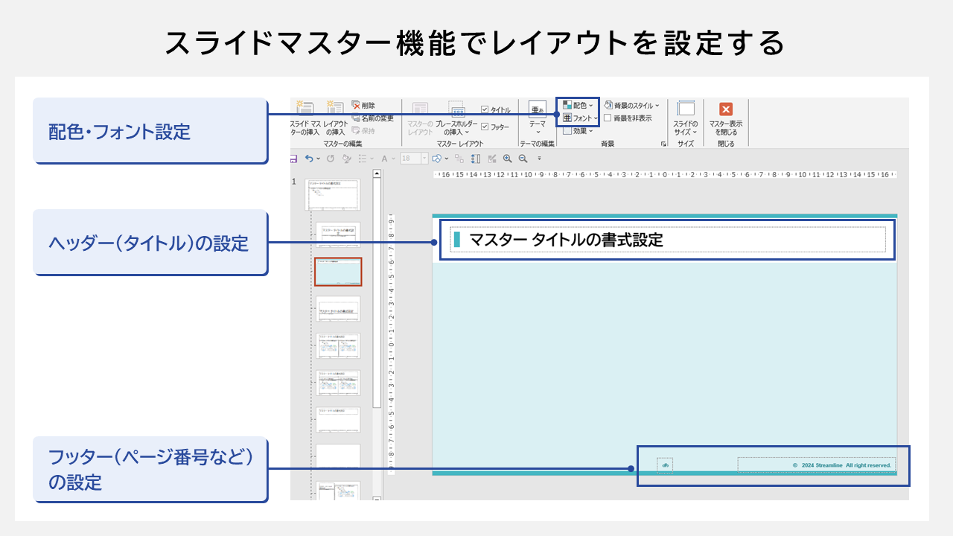Select the first layout thumbnail under master
The height and width of the screenshot is (536, 953).
tap(337, 235)
